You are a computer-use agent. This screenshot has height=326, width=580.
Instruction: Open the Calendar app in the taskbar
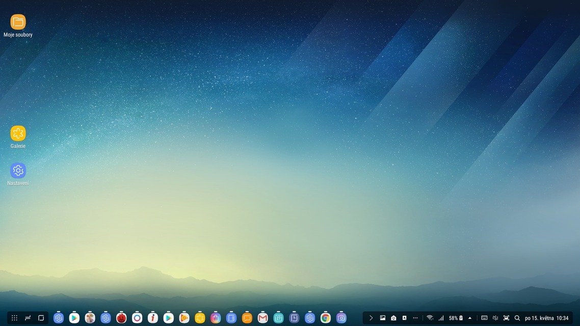278,318
